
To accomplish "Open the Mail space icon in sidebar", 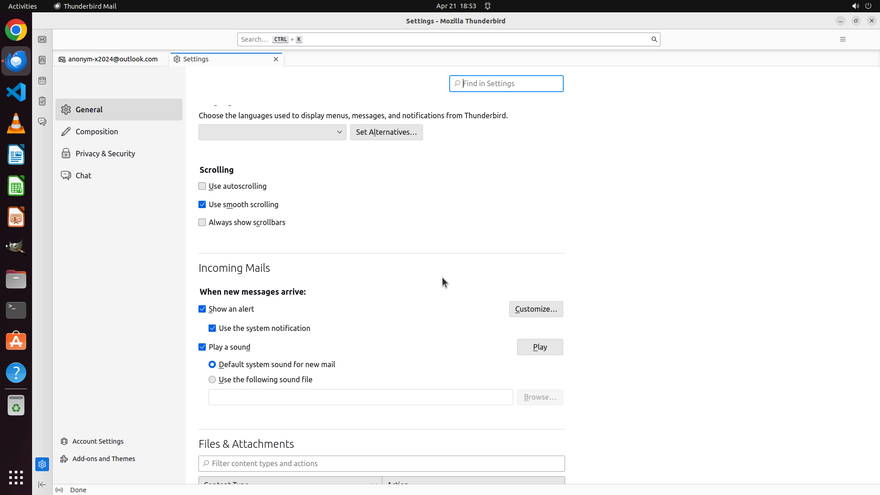I will [42, 40].
